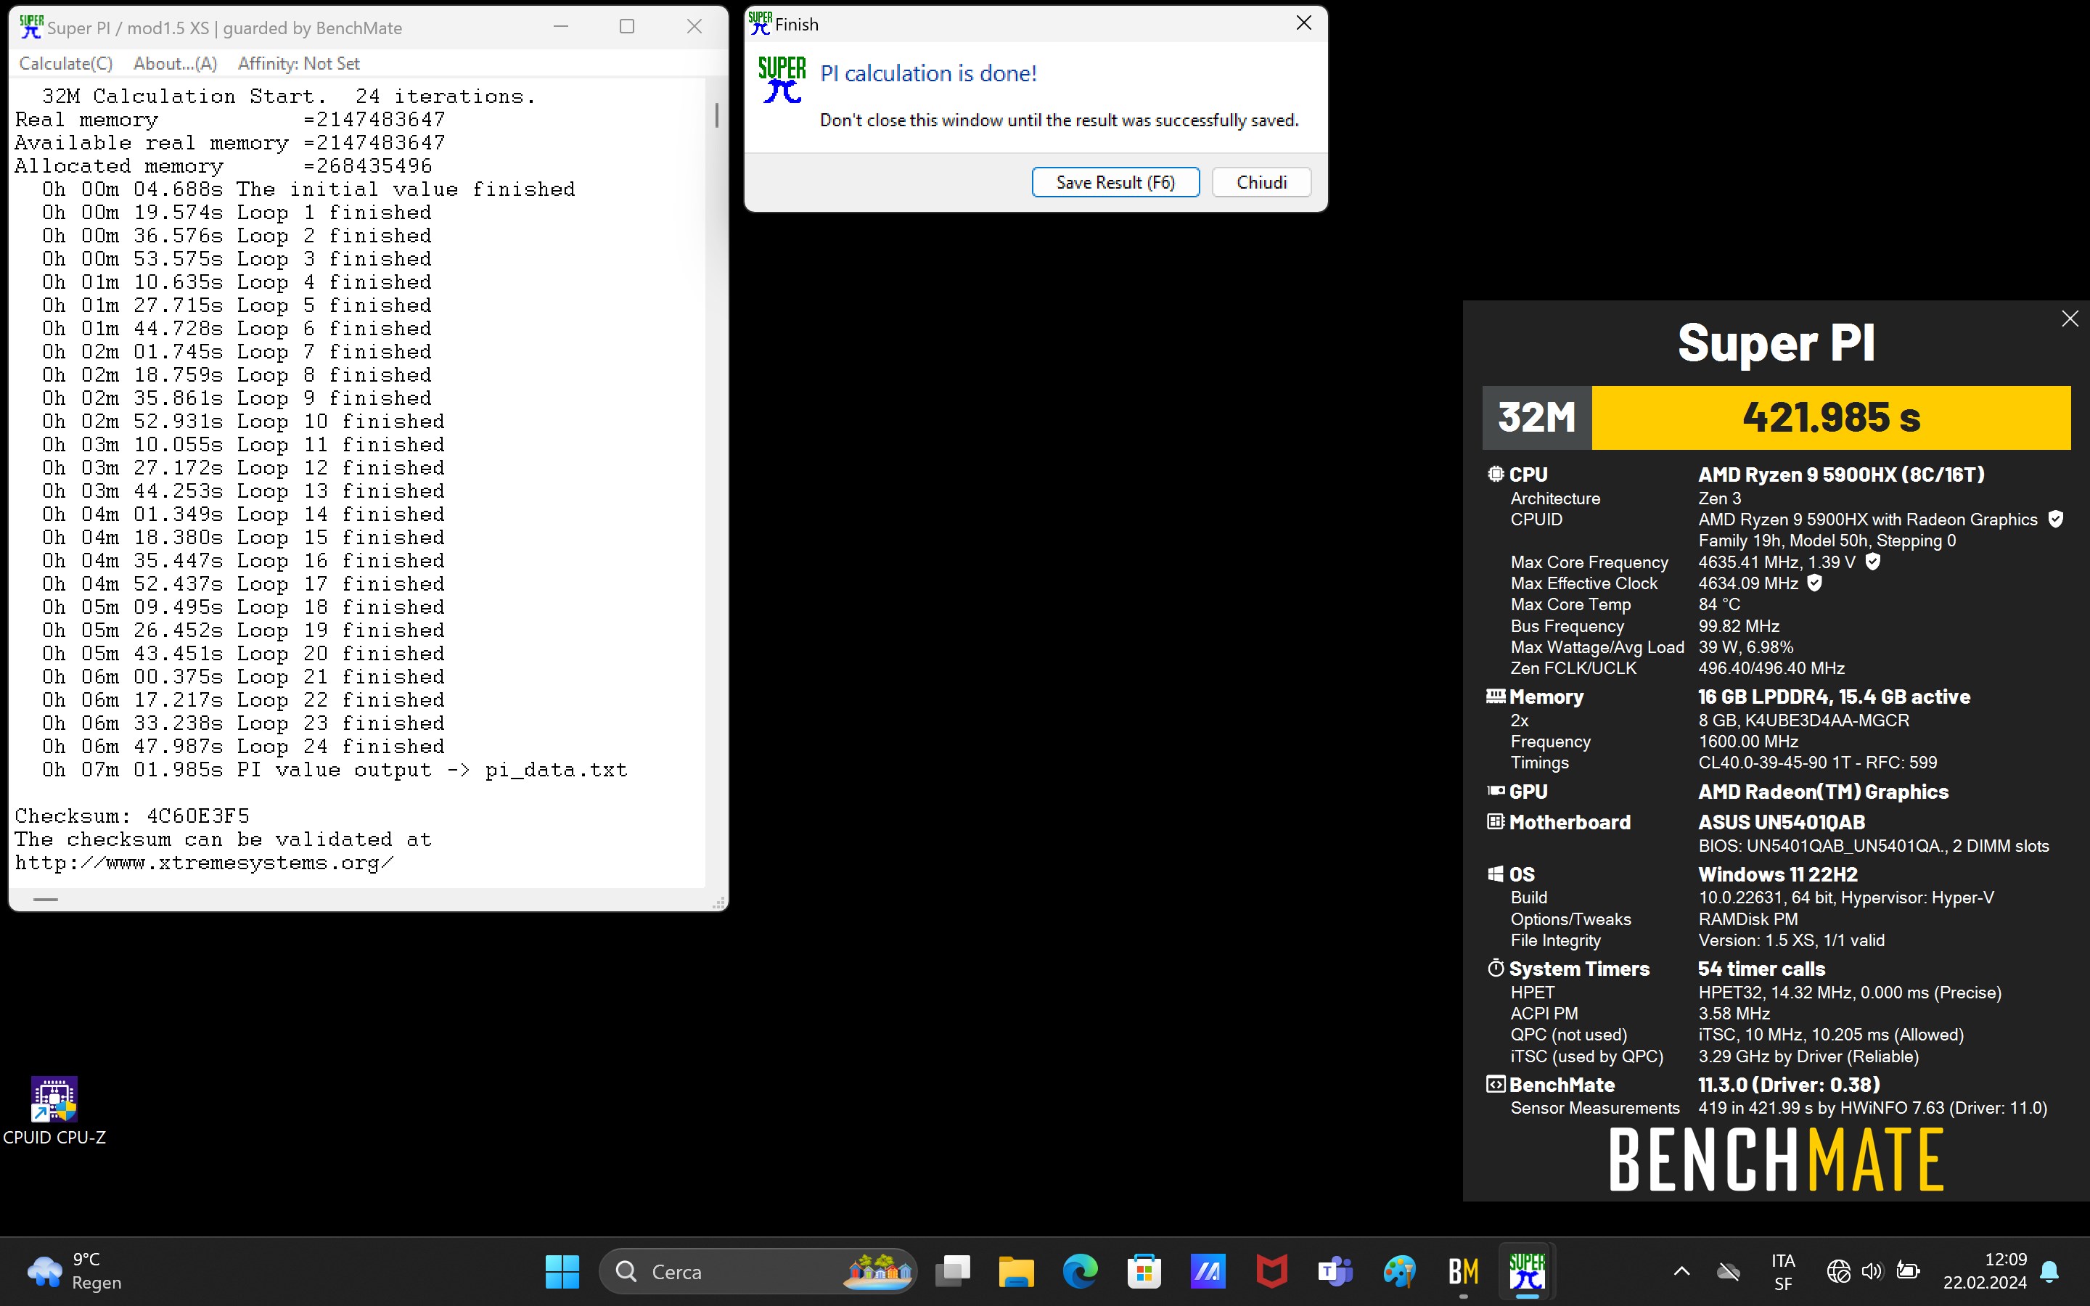
Task: Click the Max Effective Clock verified shield
Action: [x=1814, y=583]
